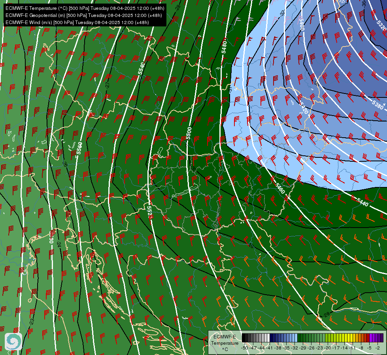The height and width of the screenshot is (355, 387).
Task: Pick the dark purple swatch at legend's warmest end
Action: [x=382, y=338]
